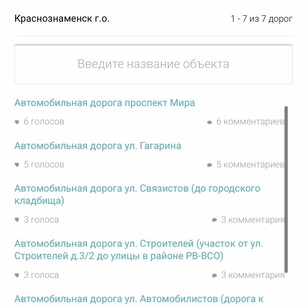Click the heart icon beside 5 голосов
Image resolution: width=307 pixels, height=307 pixels.
[x=17, y=165]
